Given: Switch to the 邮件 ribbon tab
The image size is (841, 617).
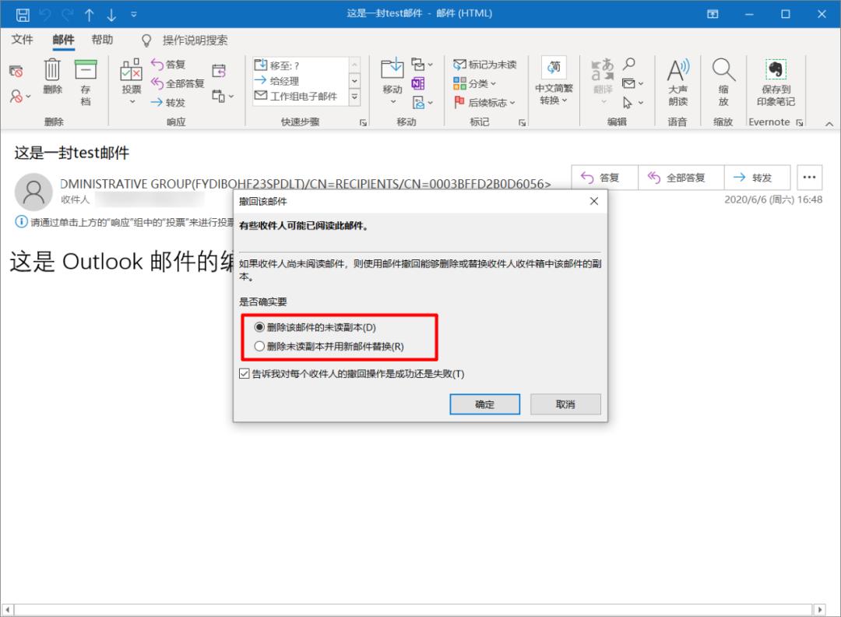Looking at the screenshot, I should [x=63, y=40].
